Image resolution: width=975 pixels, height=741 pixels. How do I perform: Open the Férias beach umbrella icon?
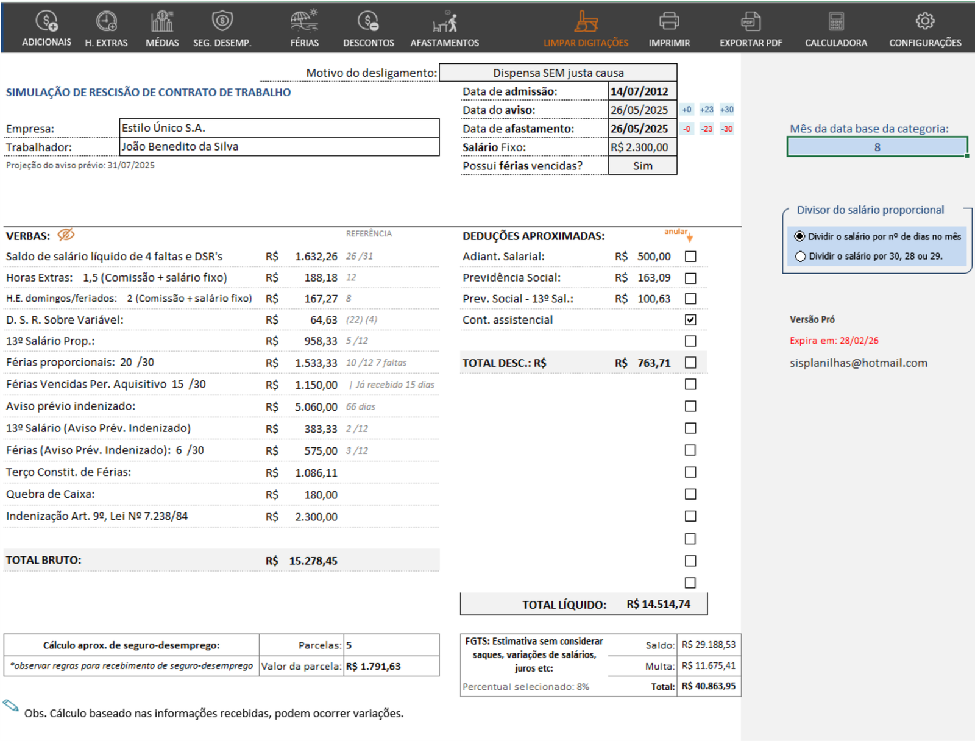pyautogui.click(x=304, y=21)
